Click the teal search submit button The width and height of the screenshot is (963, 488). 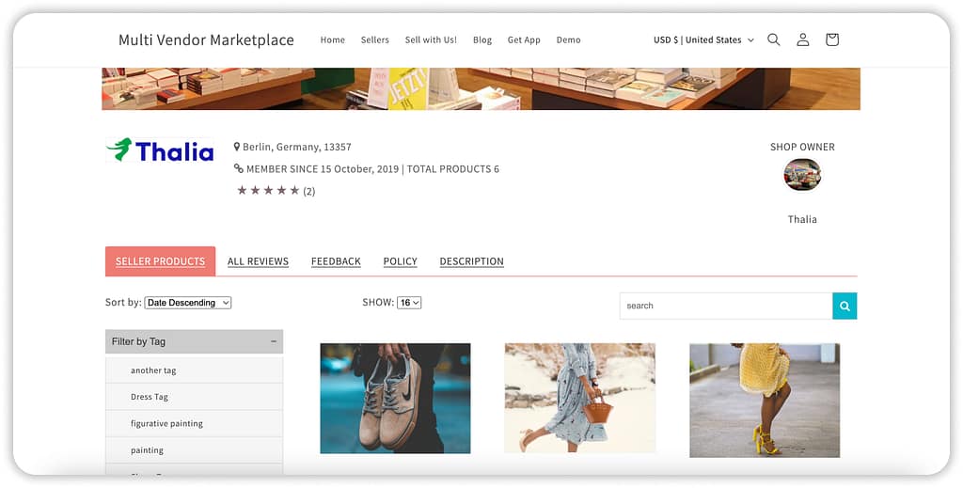click(845, 306)
